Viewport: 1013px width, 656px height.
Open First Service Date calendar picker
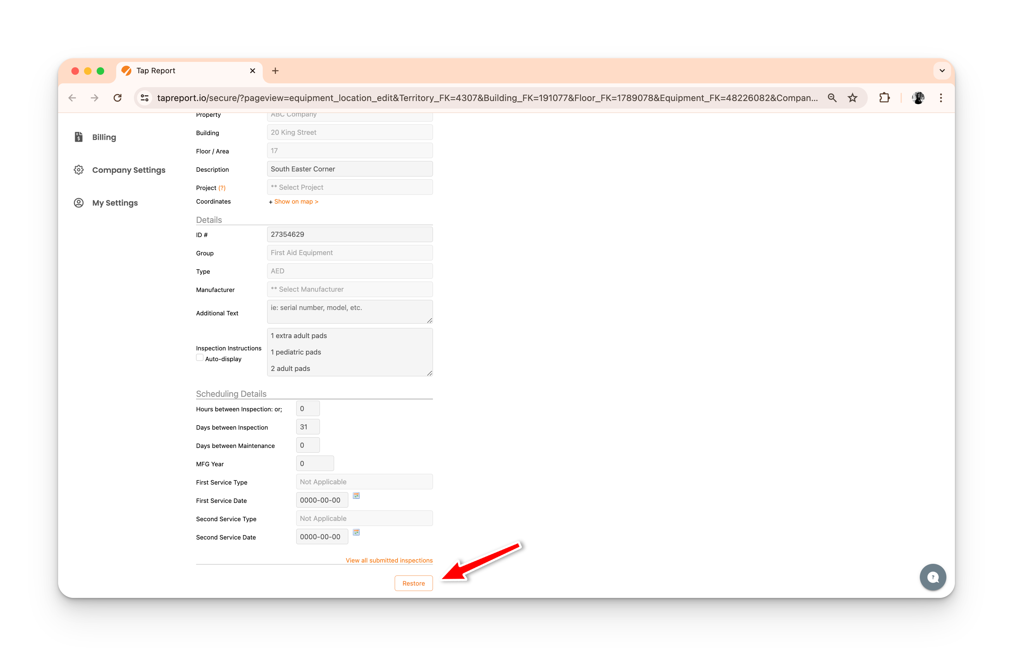point(356,496)
